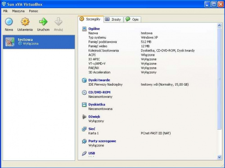The width and height of the screenshot is (225, 168).
Task: Open the Plik menu
Action: [5, 11]
